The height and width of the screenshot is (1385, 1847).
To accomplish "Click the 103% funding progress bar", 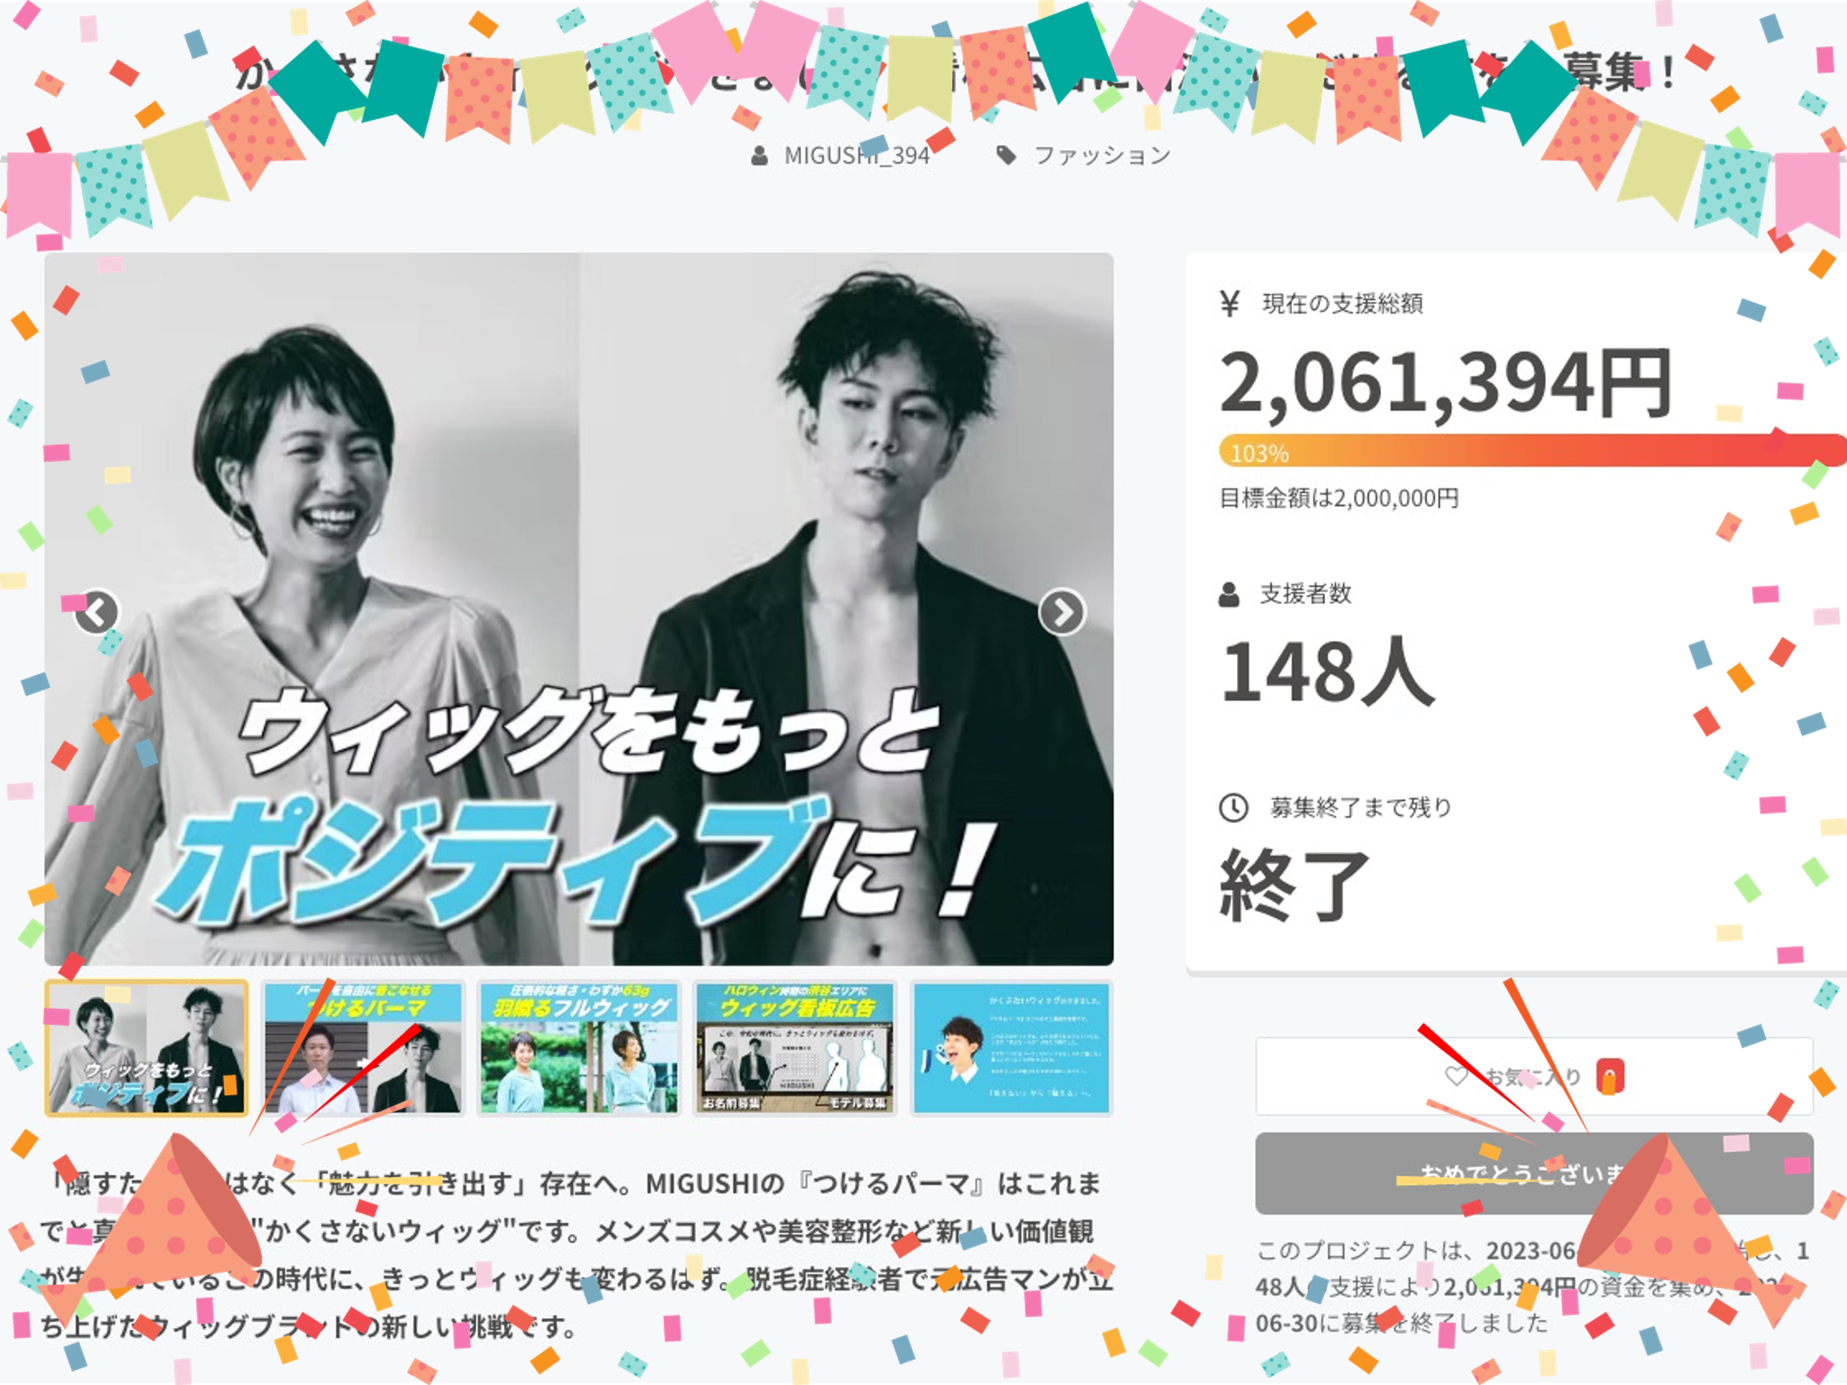I will pos(1532,451).
